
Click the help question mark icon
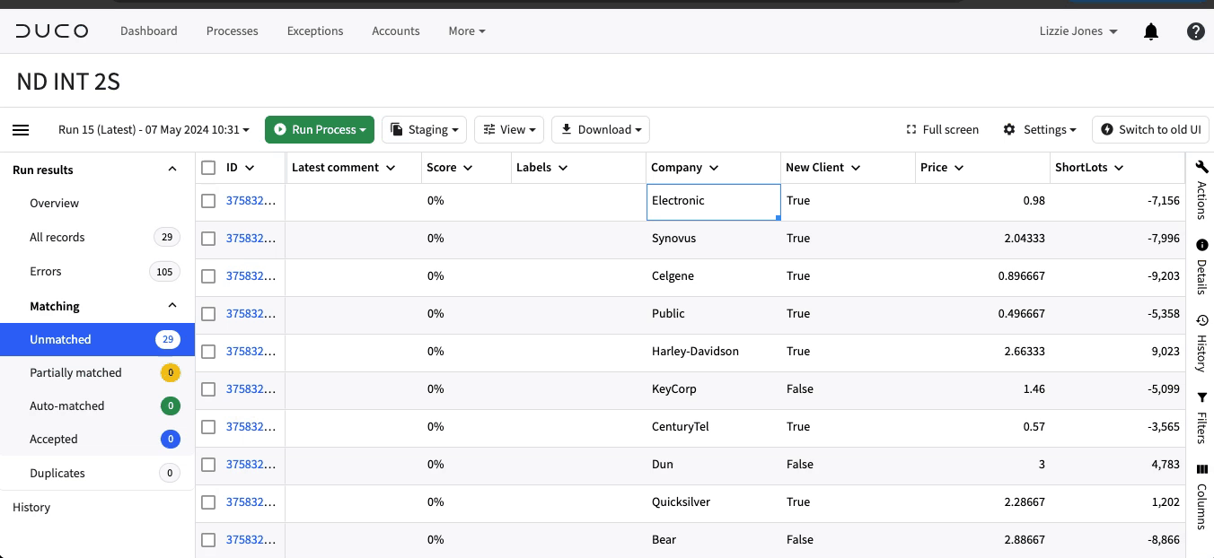coord(1195,31)
